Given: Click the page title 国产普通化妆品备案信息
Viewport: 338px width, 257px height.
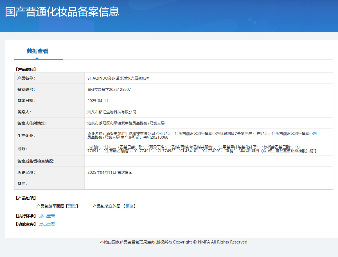Looking at the screenshot, I should tap(62, 12).
